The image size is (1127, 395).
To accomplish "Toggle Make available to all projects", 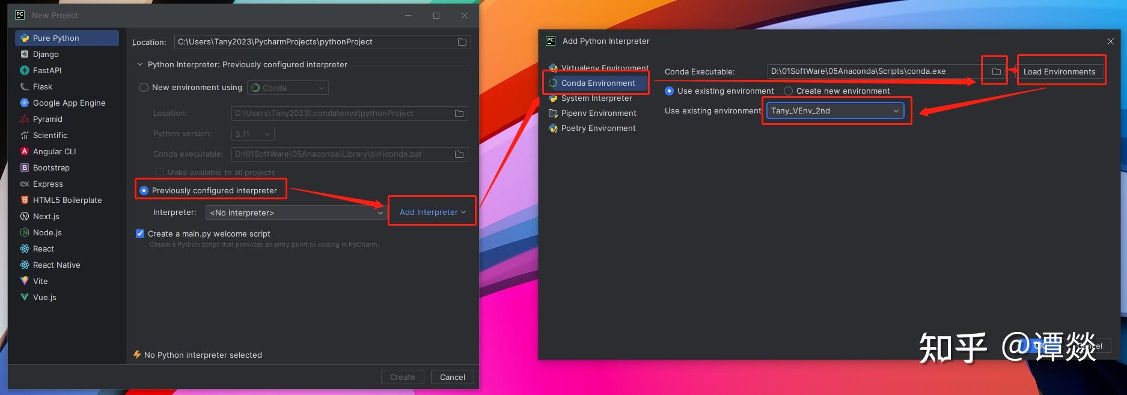I will pyautogui.click(x=159, y=172).
